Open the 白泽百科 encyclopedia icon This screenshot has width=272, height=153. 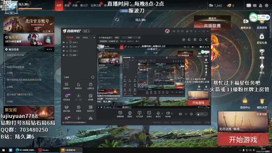pyautogui.click(x=262, y=25)
